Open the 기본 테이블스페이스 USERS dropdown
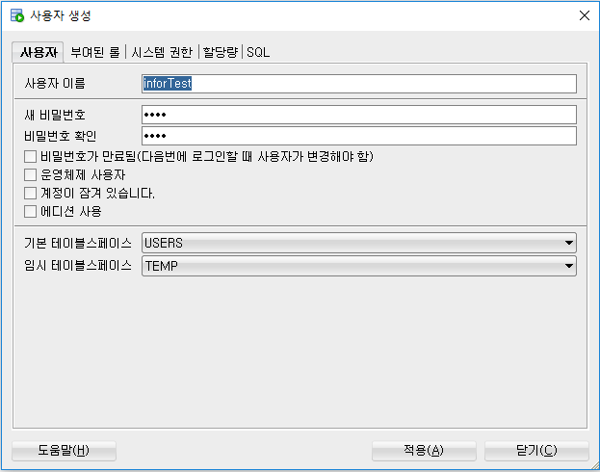Viewport: 600px width, 472px height. click(359, 243)
